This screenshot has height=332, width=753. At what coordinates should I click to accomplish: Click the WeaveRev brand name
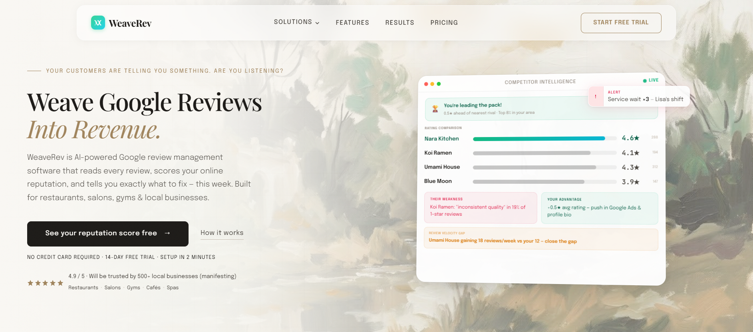[130, 24]
